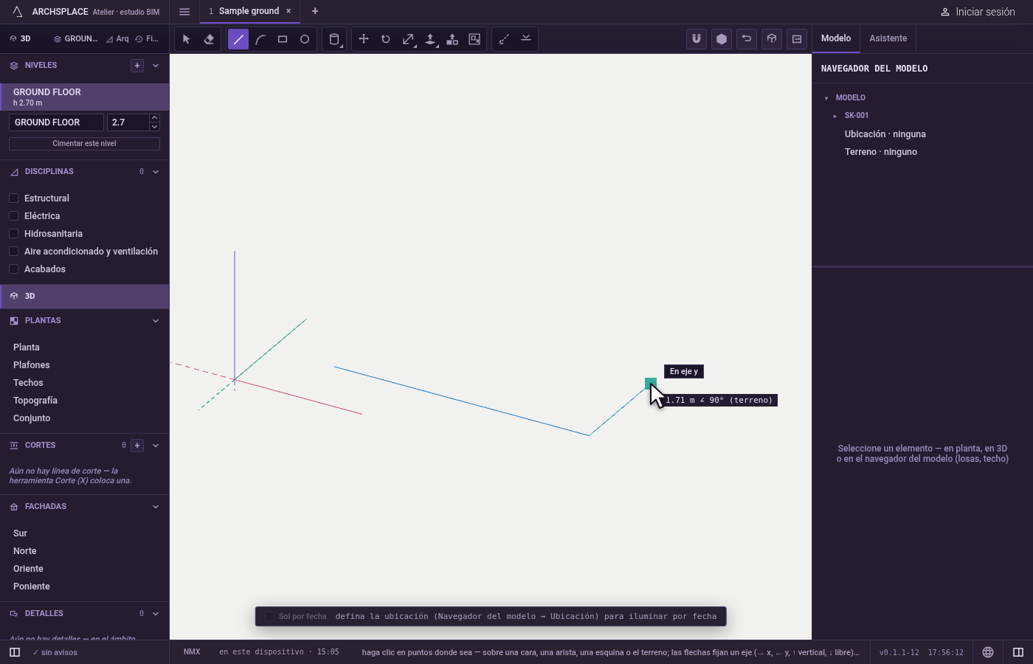Pick the circle drawing tool
The width and height of the screenshot is (1033, 664).
click(305, 39)
